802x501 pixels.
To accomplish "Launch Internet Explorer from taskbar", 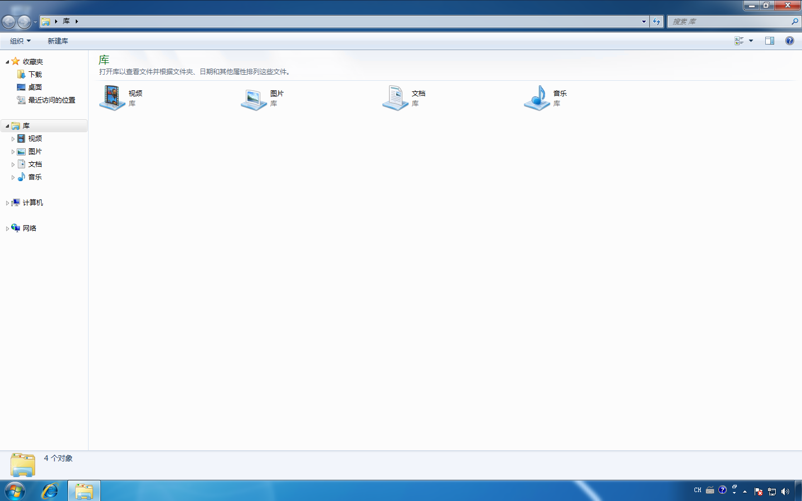I will point(50,491).
